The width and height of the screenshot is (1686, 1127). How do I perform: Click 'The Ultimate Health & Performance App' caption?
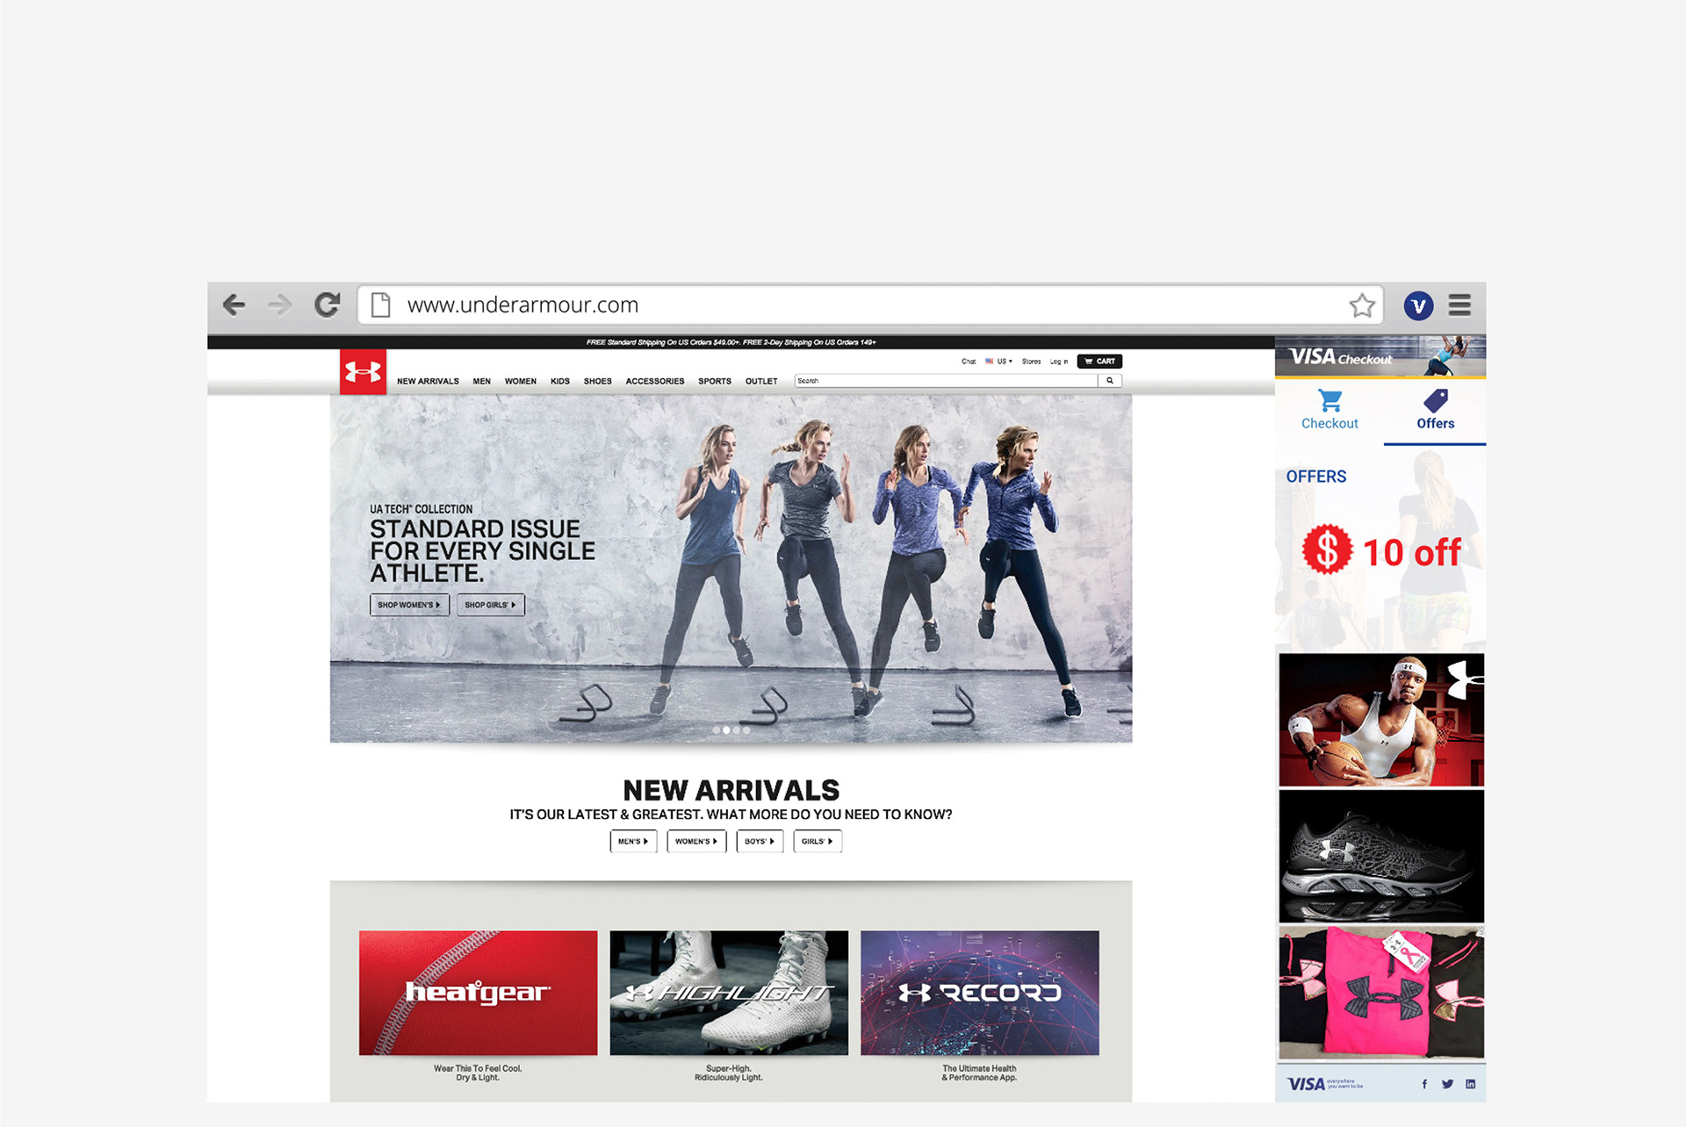click(979, 1073)
